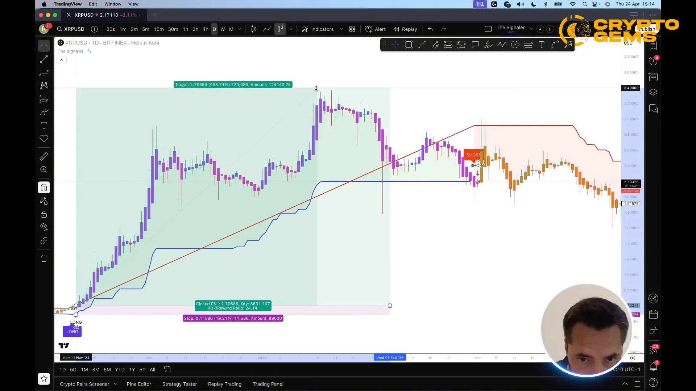This screenshot has height=391, width=696.
Task: Select the crosshair cursor tool in left sidebar
Action: (44, 46)
